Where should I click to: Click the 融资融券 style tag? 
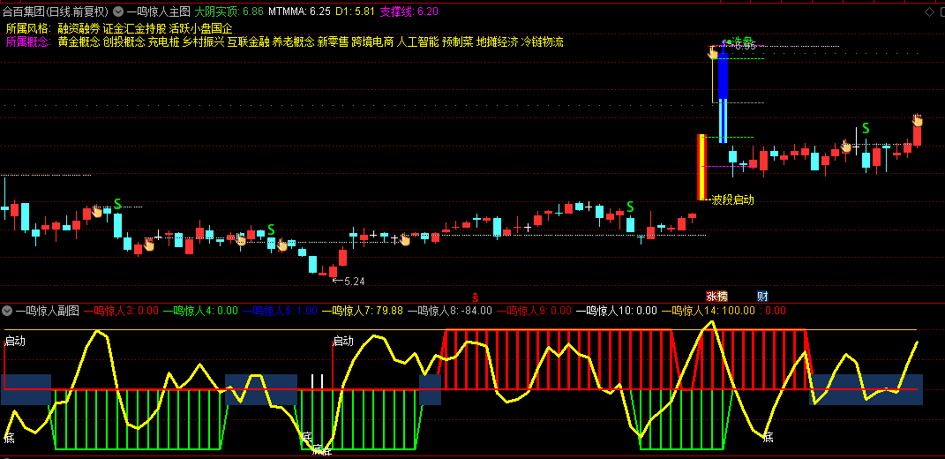point(79,28)
